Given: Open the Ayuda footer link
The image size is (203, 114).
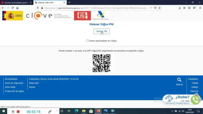Looking at the screenshot, I should pyautogui.click(x=32, y=87).
